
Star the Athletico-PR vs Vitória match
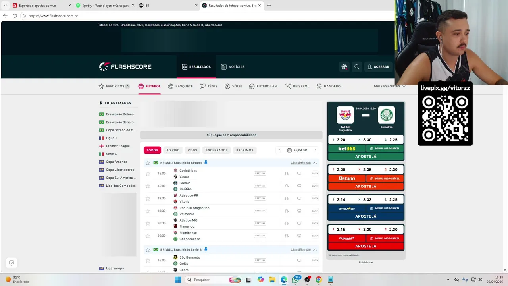[x=148, y=198]
